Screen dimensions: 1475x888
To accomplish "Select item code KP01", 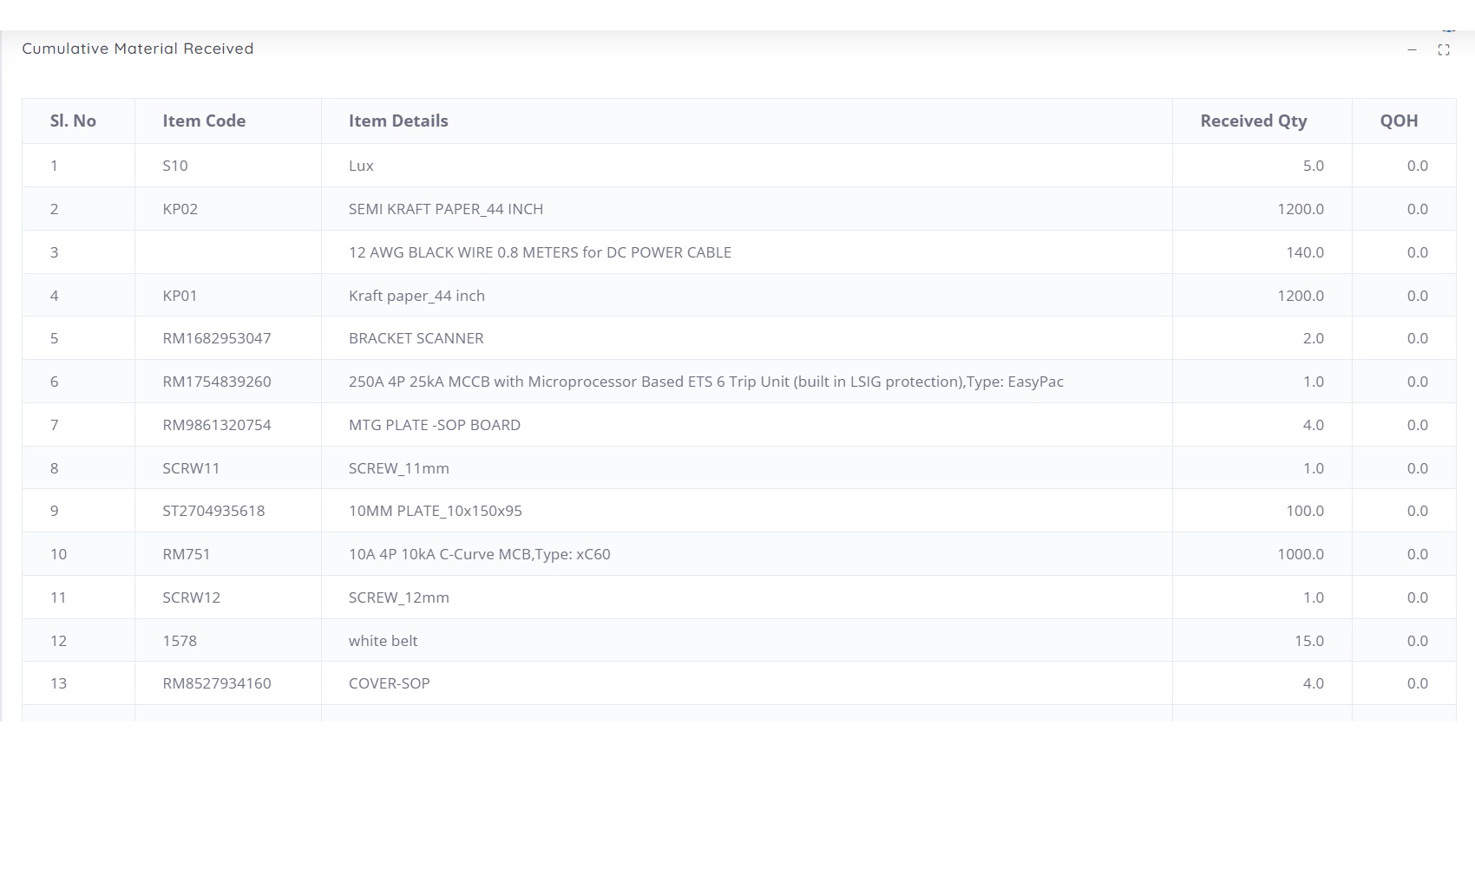I will pyautogui.click(x=180, y=296).
